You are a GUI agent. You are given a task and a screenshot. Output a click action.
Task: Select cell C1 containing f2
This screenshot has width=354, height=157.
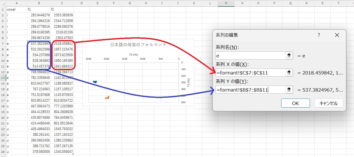62,10
